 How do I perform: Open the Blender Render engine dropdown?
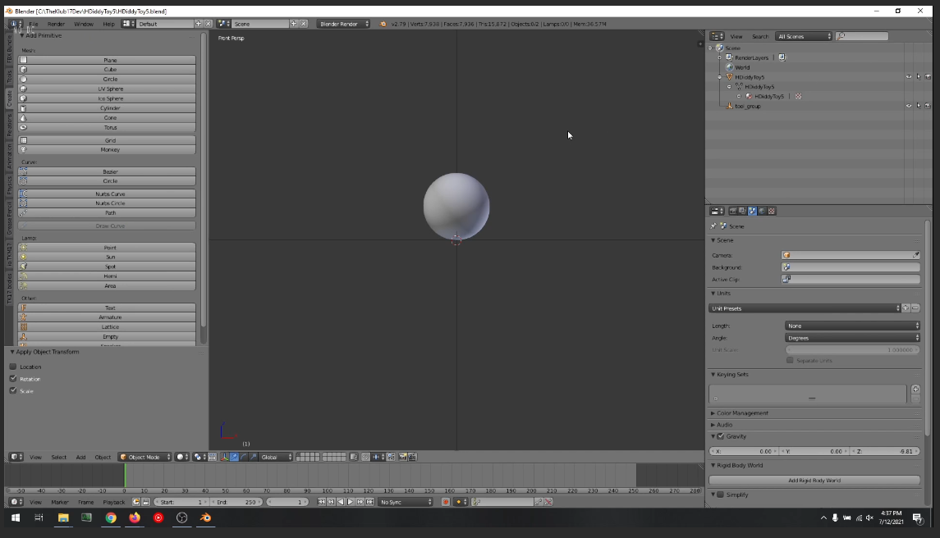pyautogui.click(x=343, y=24)
